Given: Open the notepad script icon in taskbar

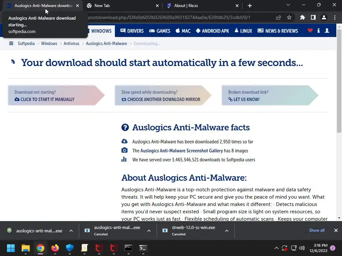Looking at the screenshot, I should pyautogui.click(x=84, y=248).
